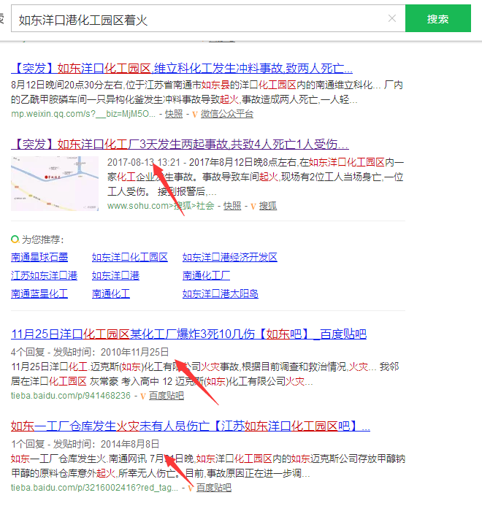Click V icon beside tieba.baidu.com/p/941468236

pos(143,396)
